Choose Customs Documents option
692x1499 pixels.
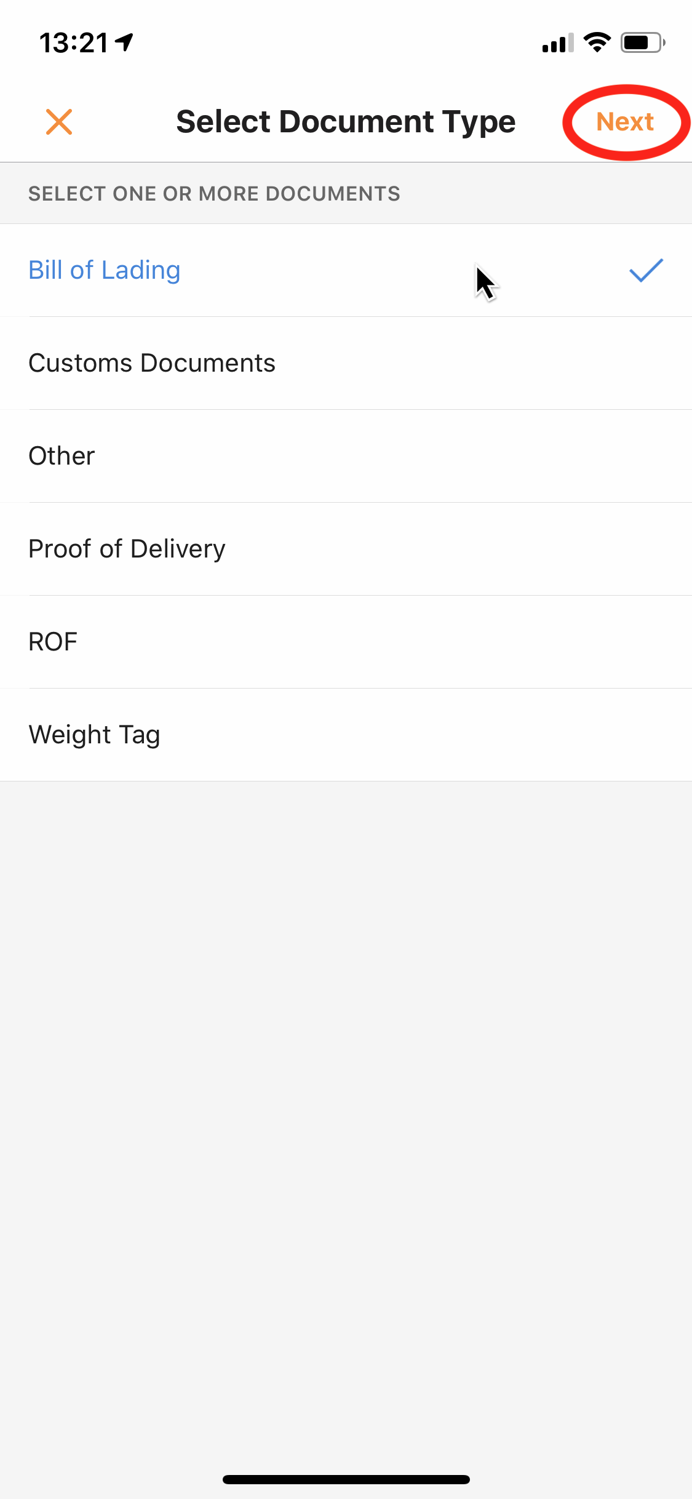tap(152, 364)
